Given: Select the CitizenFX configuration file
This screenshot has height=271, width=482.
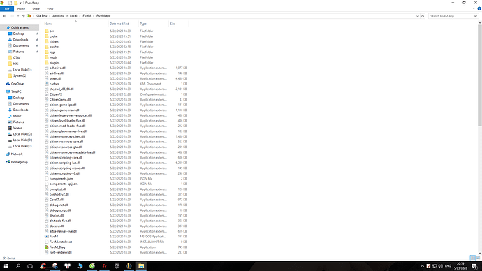Looking at the screenshot, I should (x=56, y=94).
